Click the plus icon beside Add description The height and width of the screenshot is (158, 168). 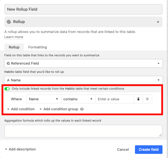click(6, 149)
